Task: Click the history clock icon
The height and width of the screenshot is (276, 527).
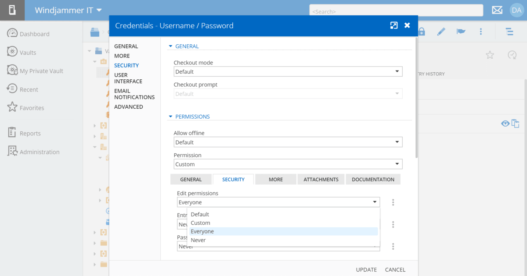Action: pos(512,55)
